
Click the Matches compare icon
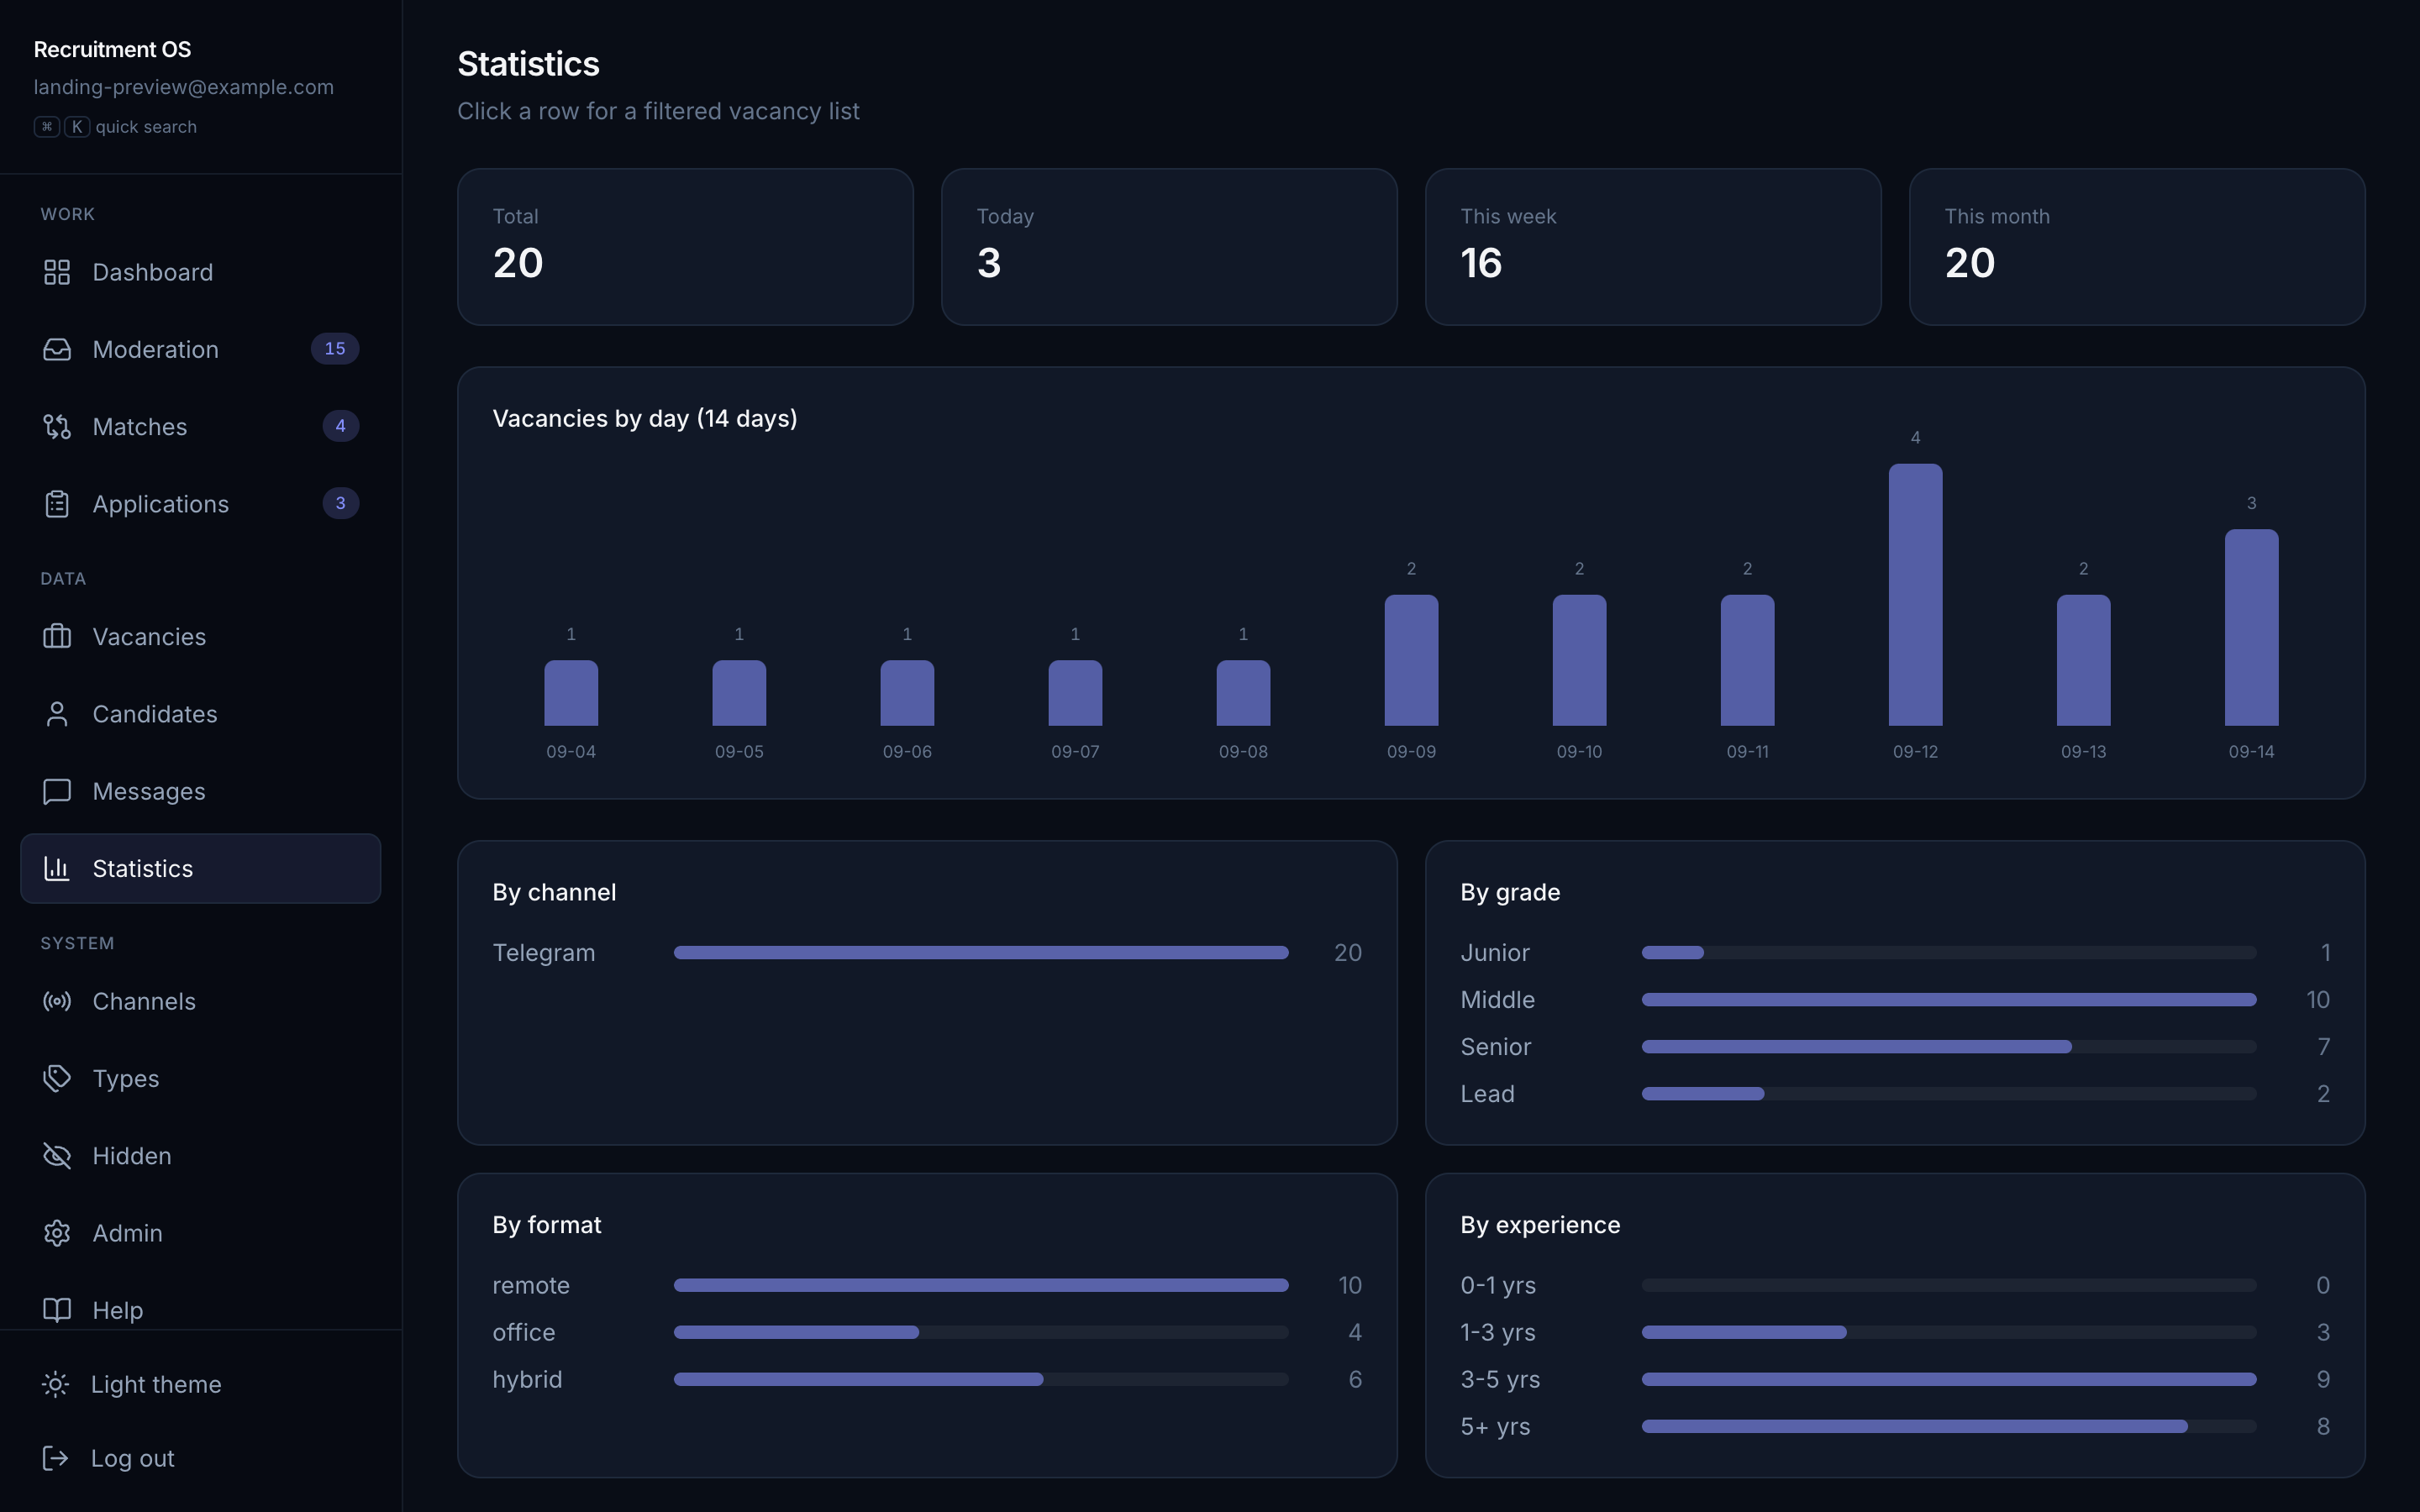click(57, 426)
